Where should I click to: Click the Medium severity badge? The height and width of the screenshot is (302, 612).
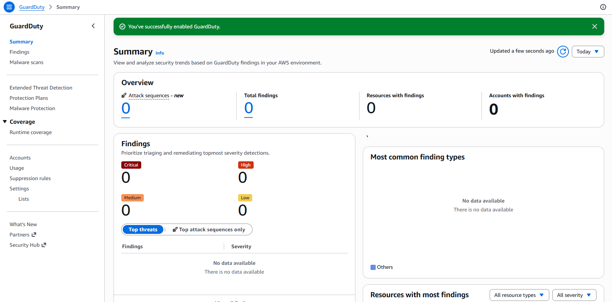[x=132, y=198]
